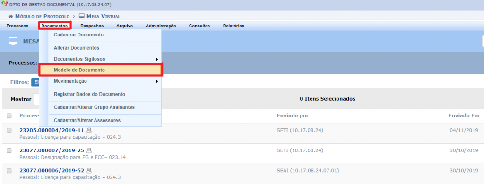Screen dimensions: 484x185
Task: Choose Modelo de Documento from the menu
Action: pos(101,70)
